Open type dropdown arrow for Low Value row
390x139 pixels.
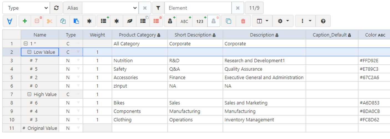[x=78, y=52]
